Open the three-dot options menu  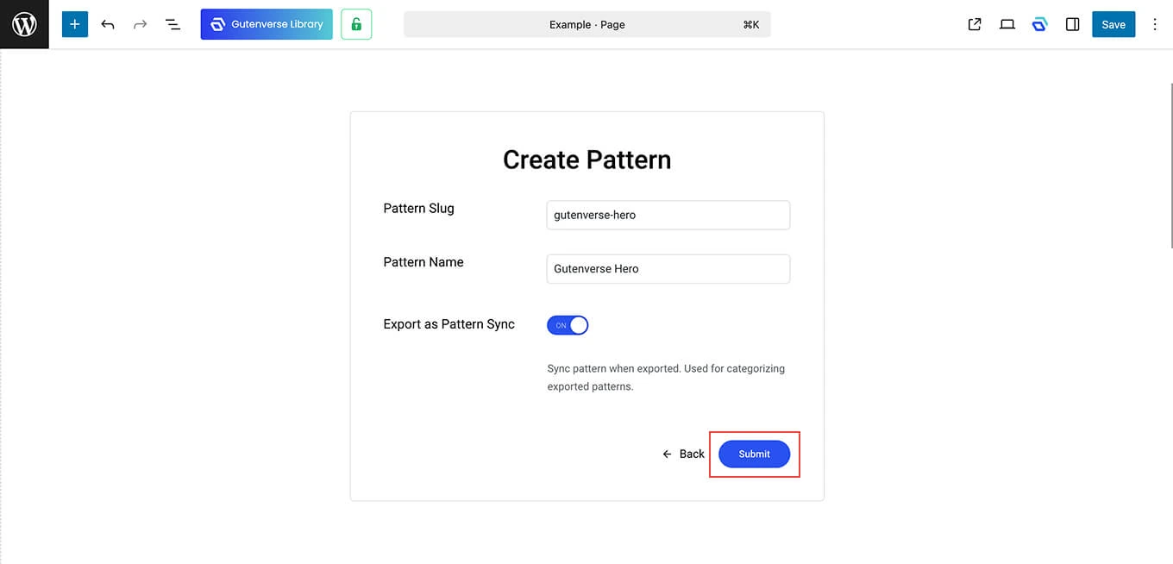click(x=1155, y=24)
